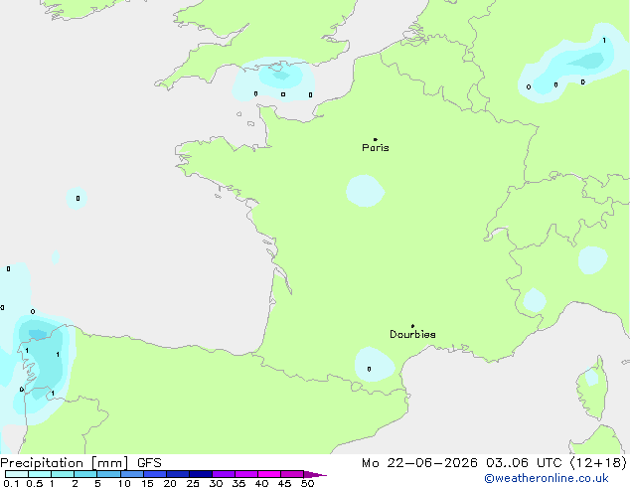
Task: Select the dot marker above Paris
Action: tap(376, 139)
